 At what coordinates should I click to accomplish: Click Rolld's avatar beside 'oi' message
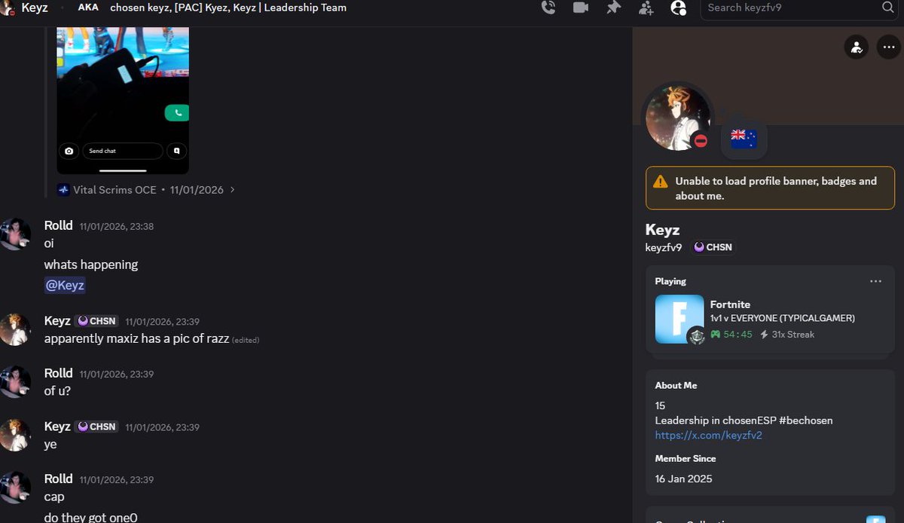pos(16,234)
